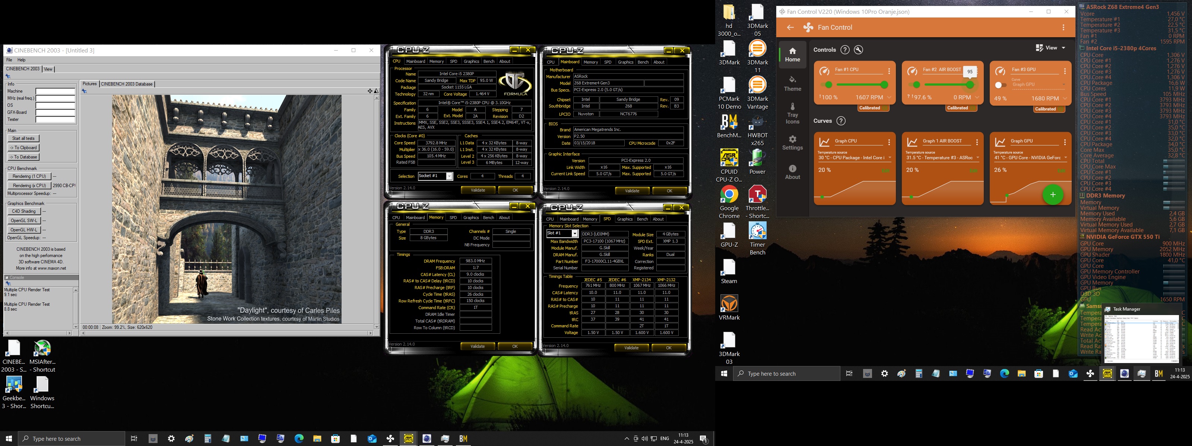Click the C4D Shading benchmark button
Viewport: 1192px width, 446px height.
pyautogui.click(x=23, y=211)
